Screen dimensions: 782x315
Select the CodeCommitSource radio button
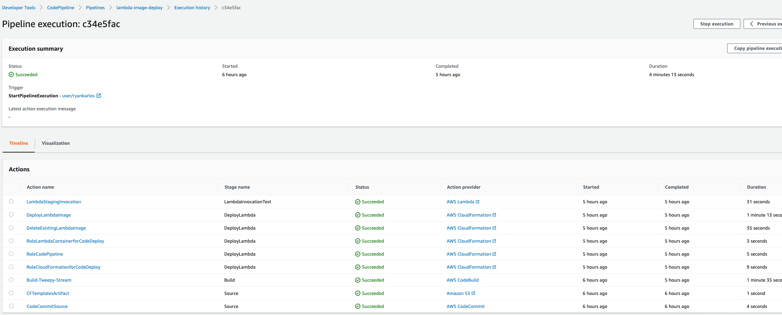tap(11, 306)
